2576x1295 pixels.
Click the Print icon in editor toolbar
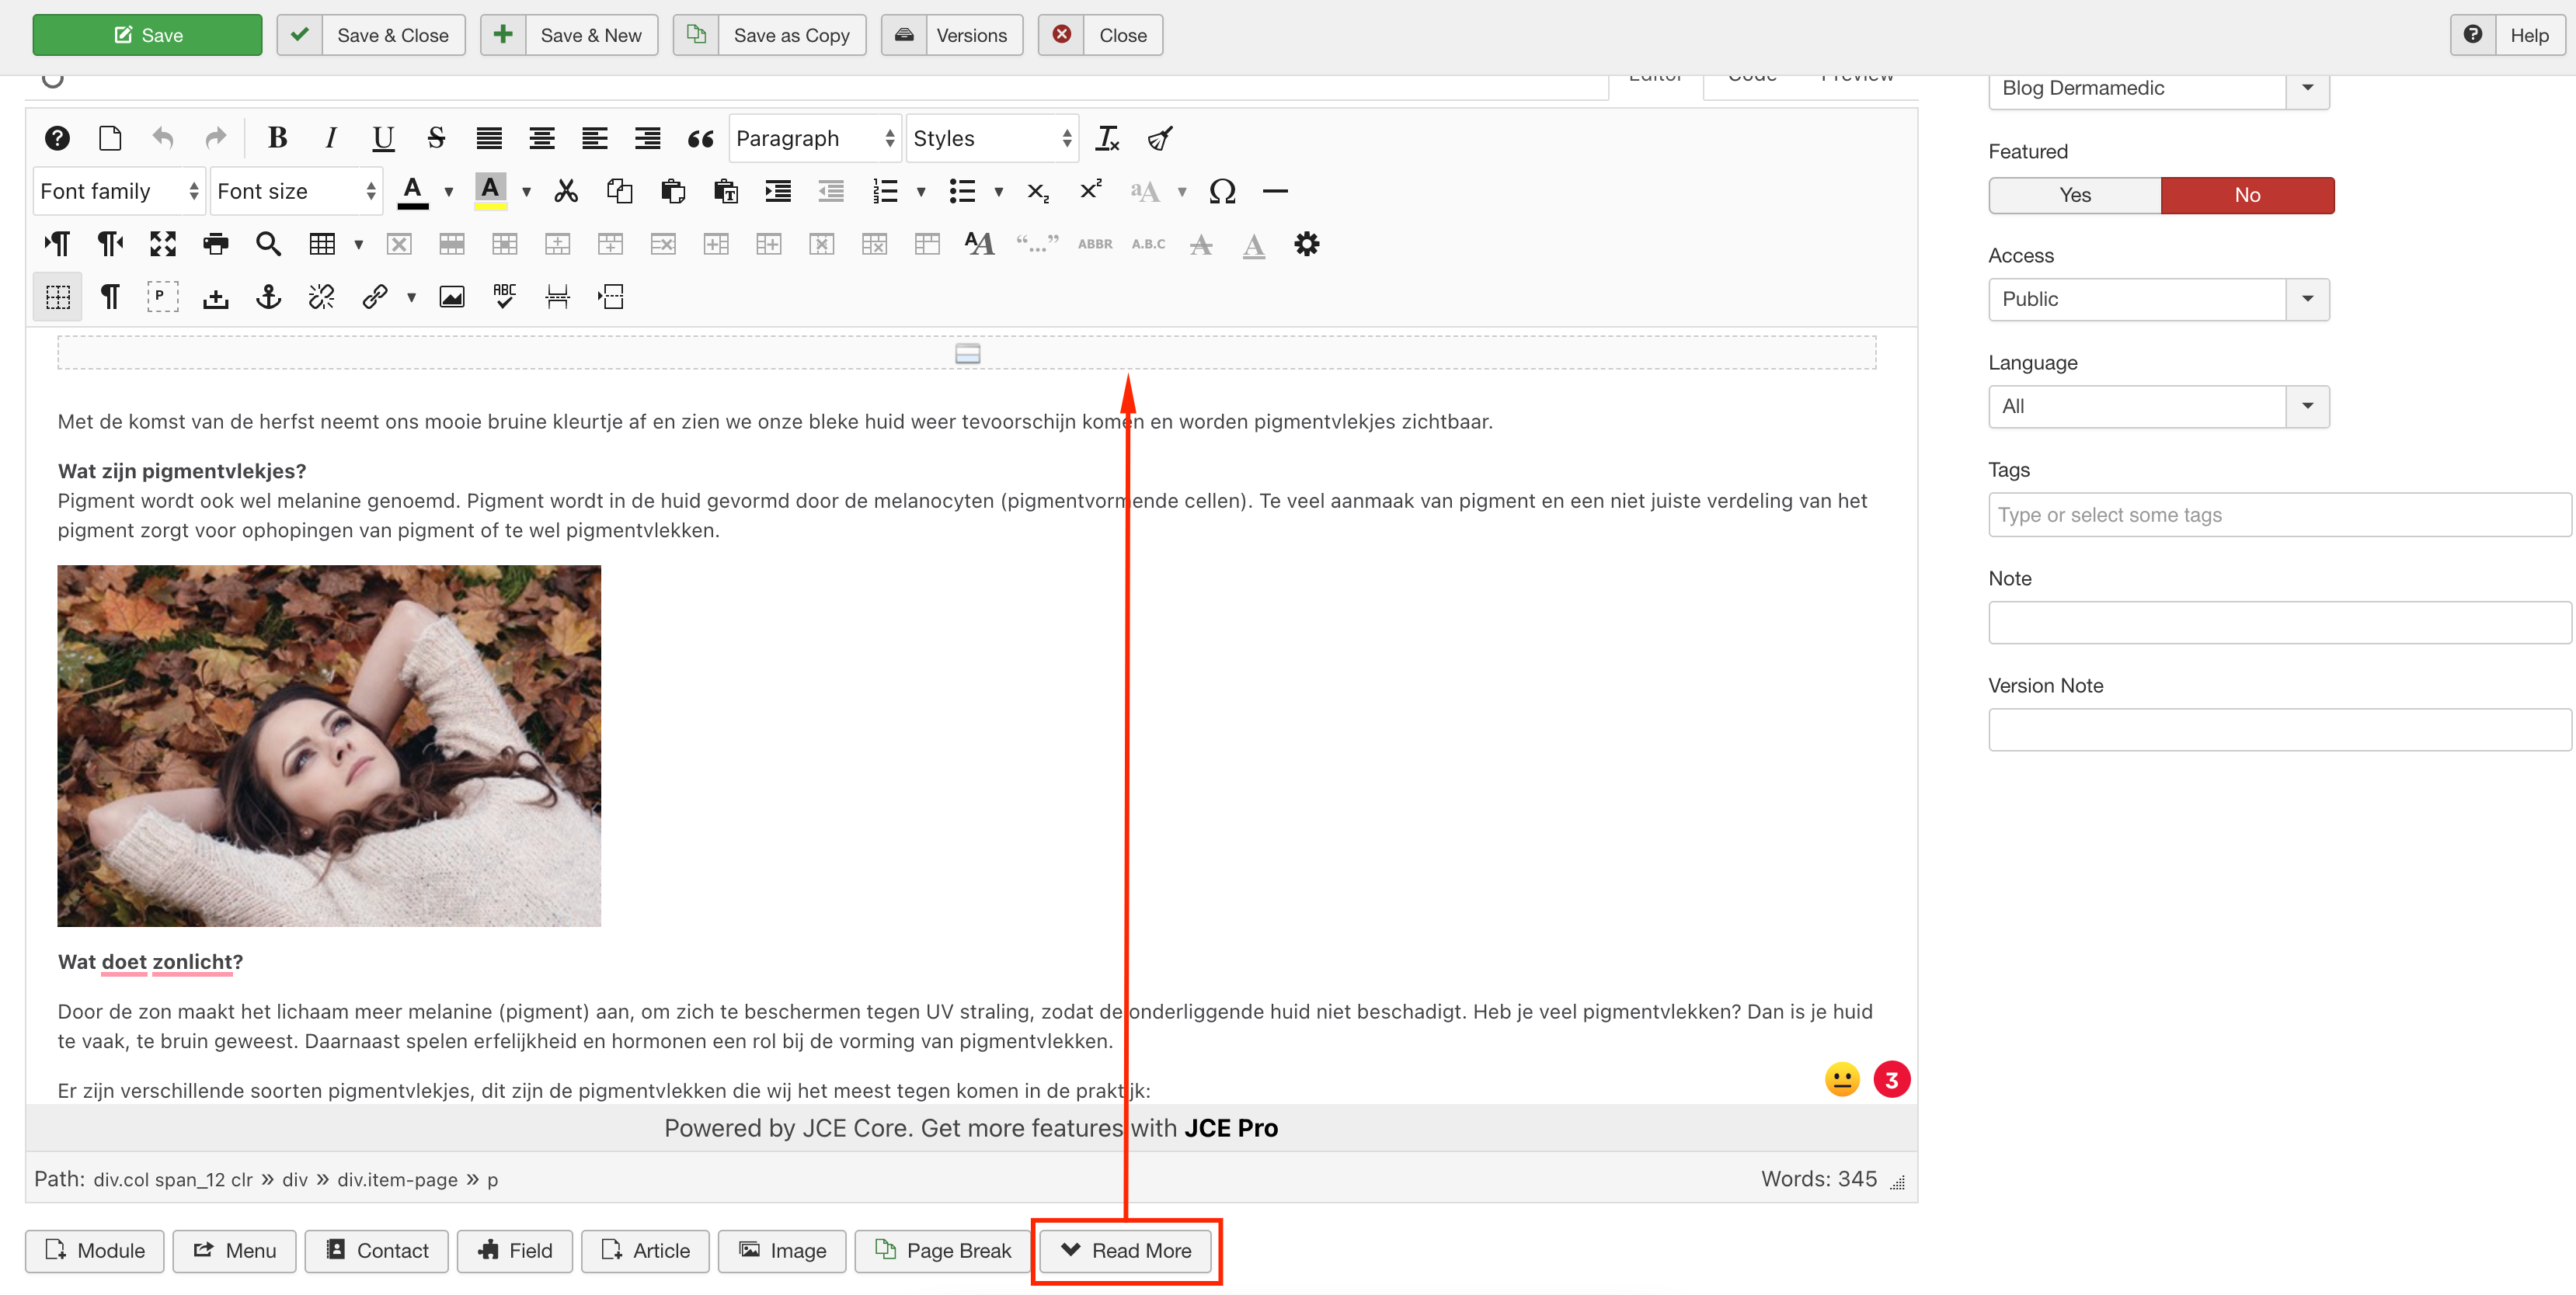(215, 244)
